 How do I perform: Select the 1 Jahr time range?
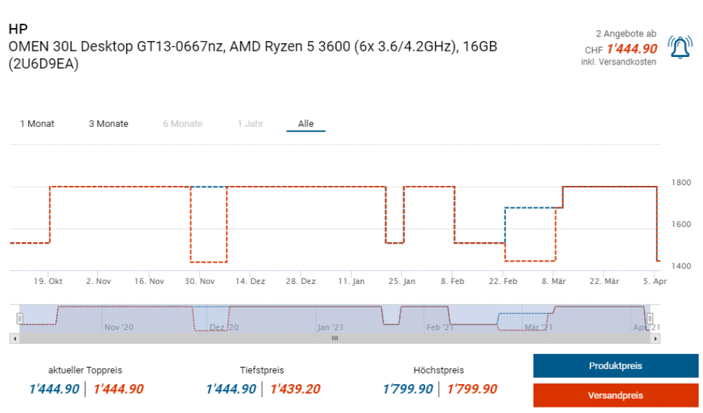click(250, 124)
